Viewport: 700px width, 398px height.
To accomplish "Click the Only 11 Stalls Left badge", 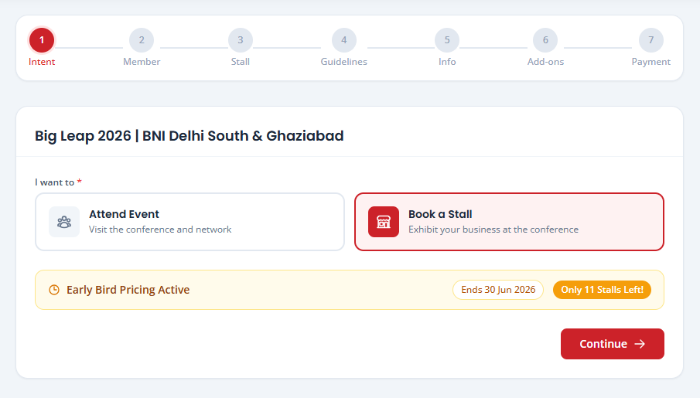I will (x=602, y=290).
